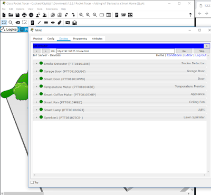
Task: Expand the Smart Door device row
Action: (36, 79)
